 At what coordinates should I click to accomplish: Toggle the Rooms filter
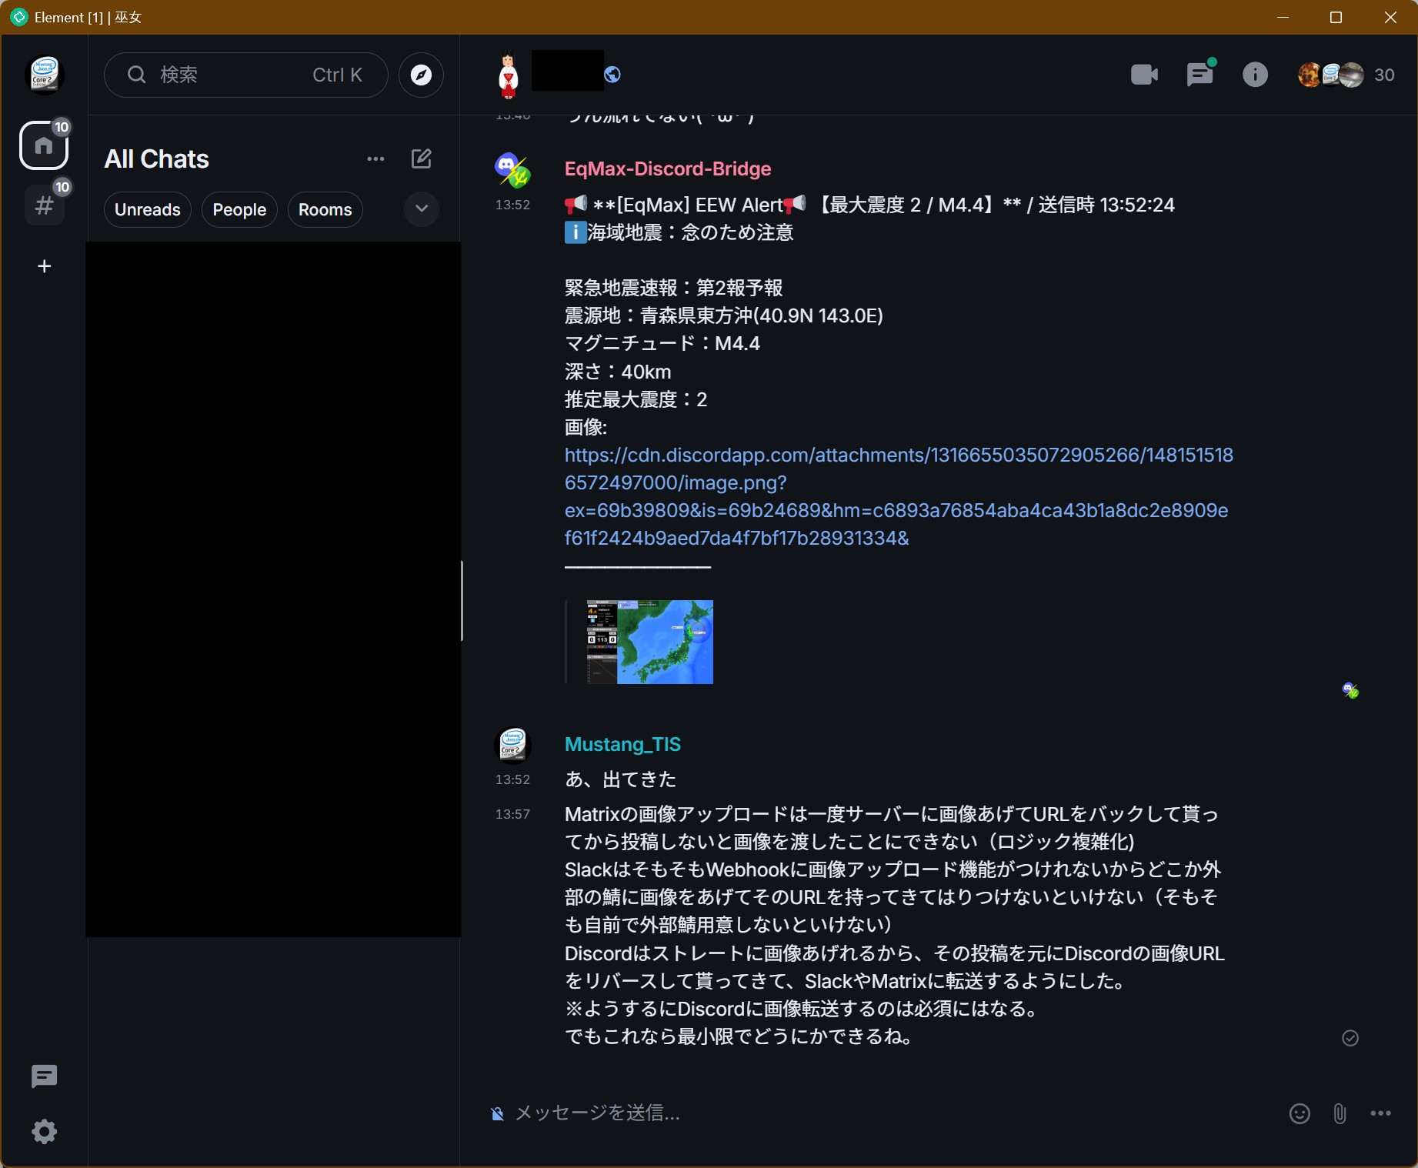tap(324, 209)
